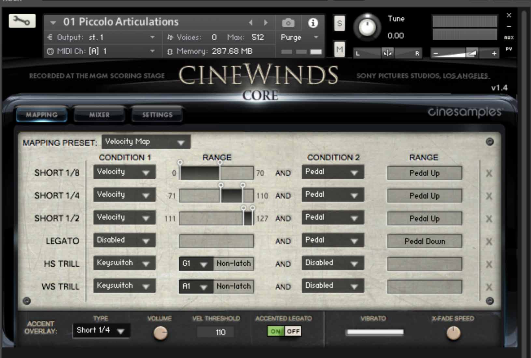Click the wrench icon to edit instrument
Image resolution: width=531 pixels, height=358 pixels.
[x=21, y=21]
